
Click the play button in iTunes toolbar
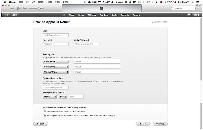coord(19,8)
